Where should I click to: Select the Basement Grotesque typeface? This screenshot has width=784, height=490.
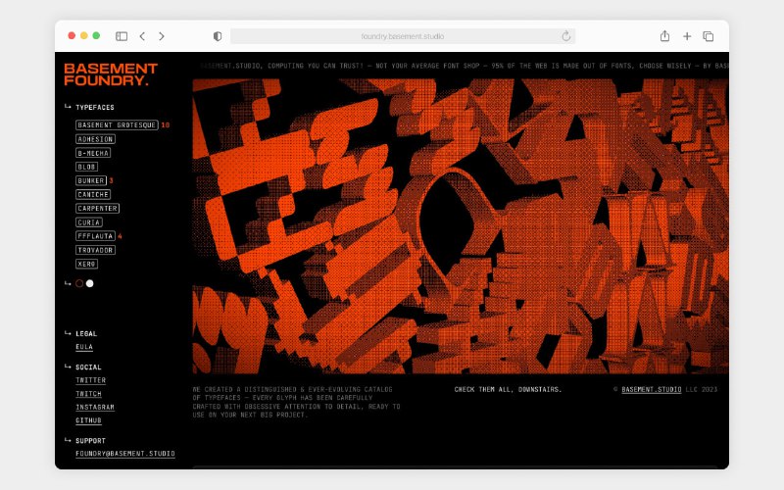click(117, 125)
